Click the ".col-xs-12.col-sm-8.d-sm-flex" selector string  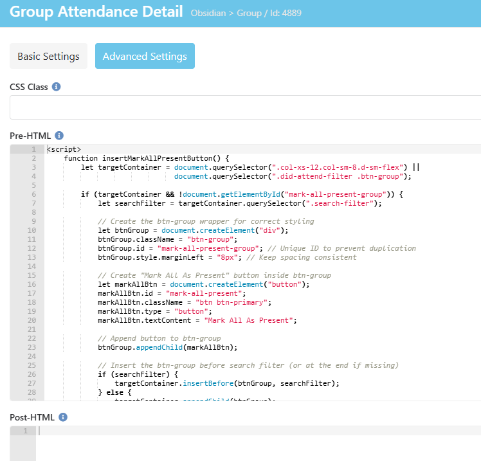(x=338, y=167)
